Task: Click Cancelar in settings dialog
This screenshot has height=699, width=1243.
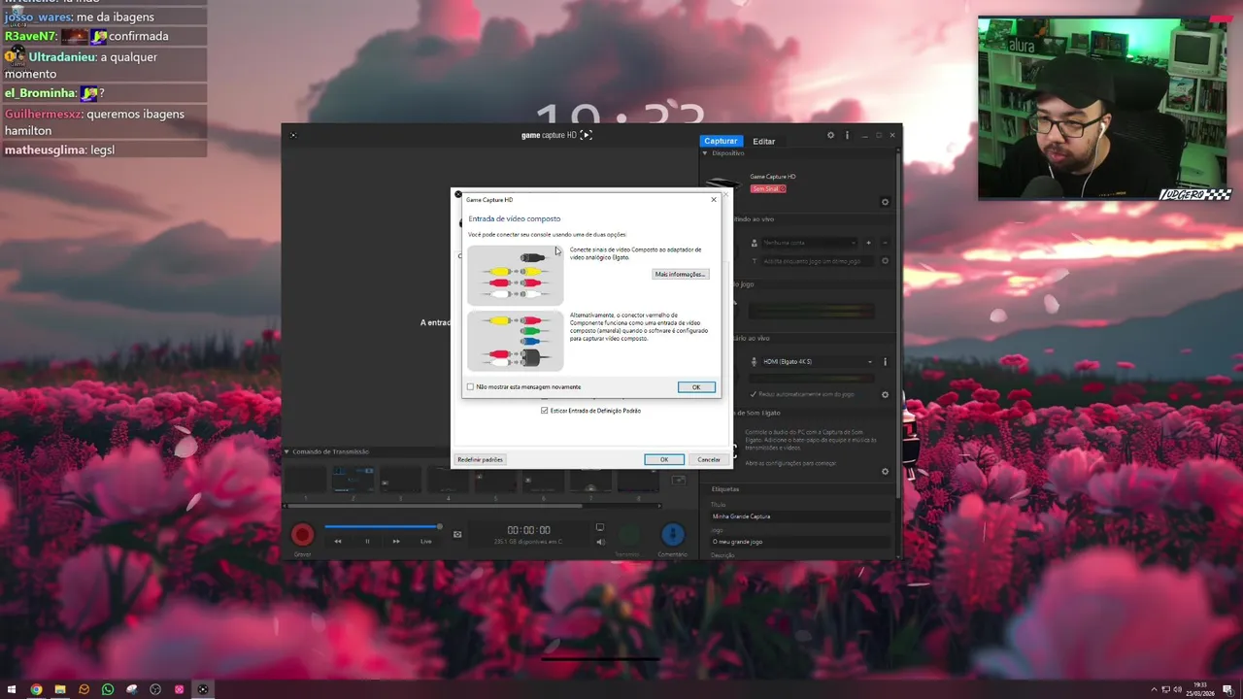Action: [x=709, y=459]
